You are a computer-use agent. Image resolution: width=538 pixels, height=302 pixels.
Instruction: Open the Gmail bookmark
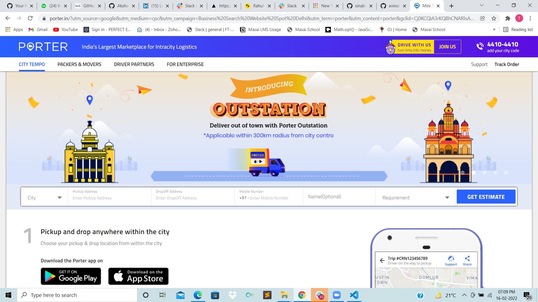[38, 29]
